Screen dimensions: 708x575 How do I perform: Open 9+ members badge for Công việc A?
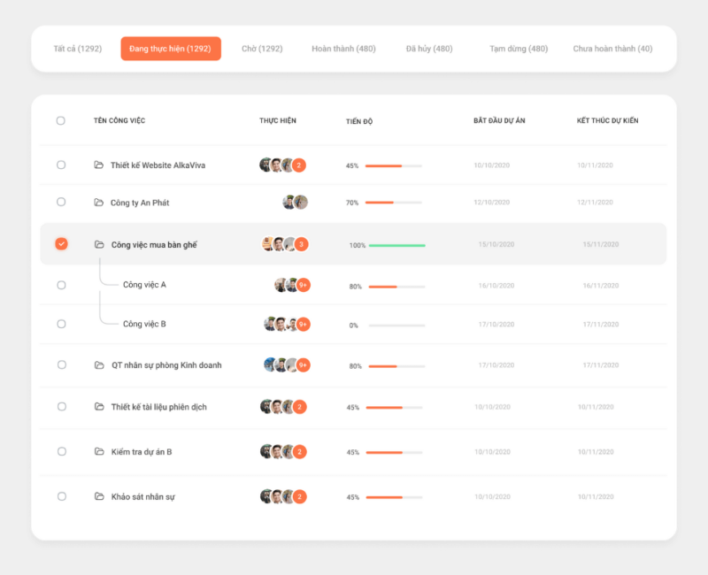tap(303, 285)
